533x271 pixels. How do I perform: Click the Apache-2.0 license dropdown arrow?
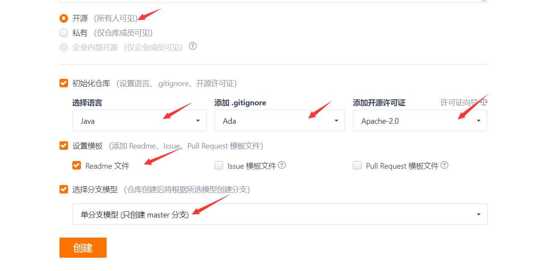coord(478,121)
